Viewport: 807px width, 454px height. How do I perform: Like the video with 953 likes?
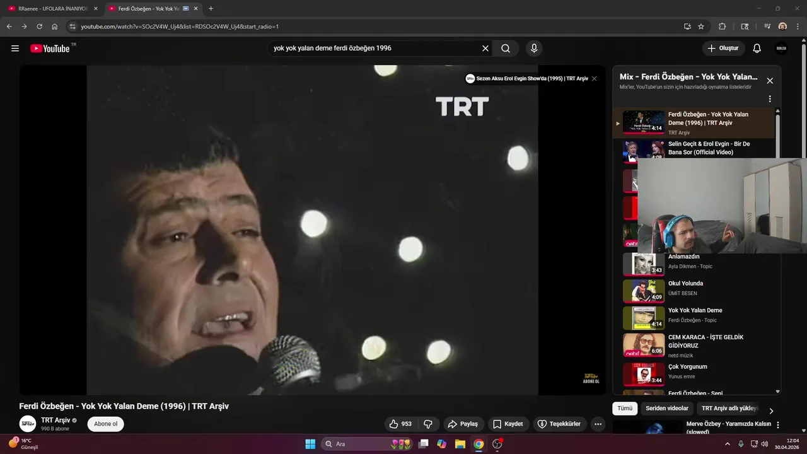pos(401,424)
